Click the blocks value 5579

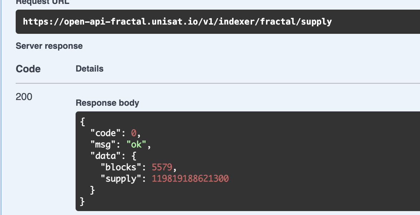(x=162, y=167)
